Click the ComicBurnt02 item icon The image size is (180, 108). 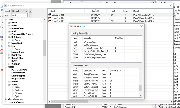coord(50,18)
